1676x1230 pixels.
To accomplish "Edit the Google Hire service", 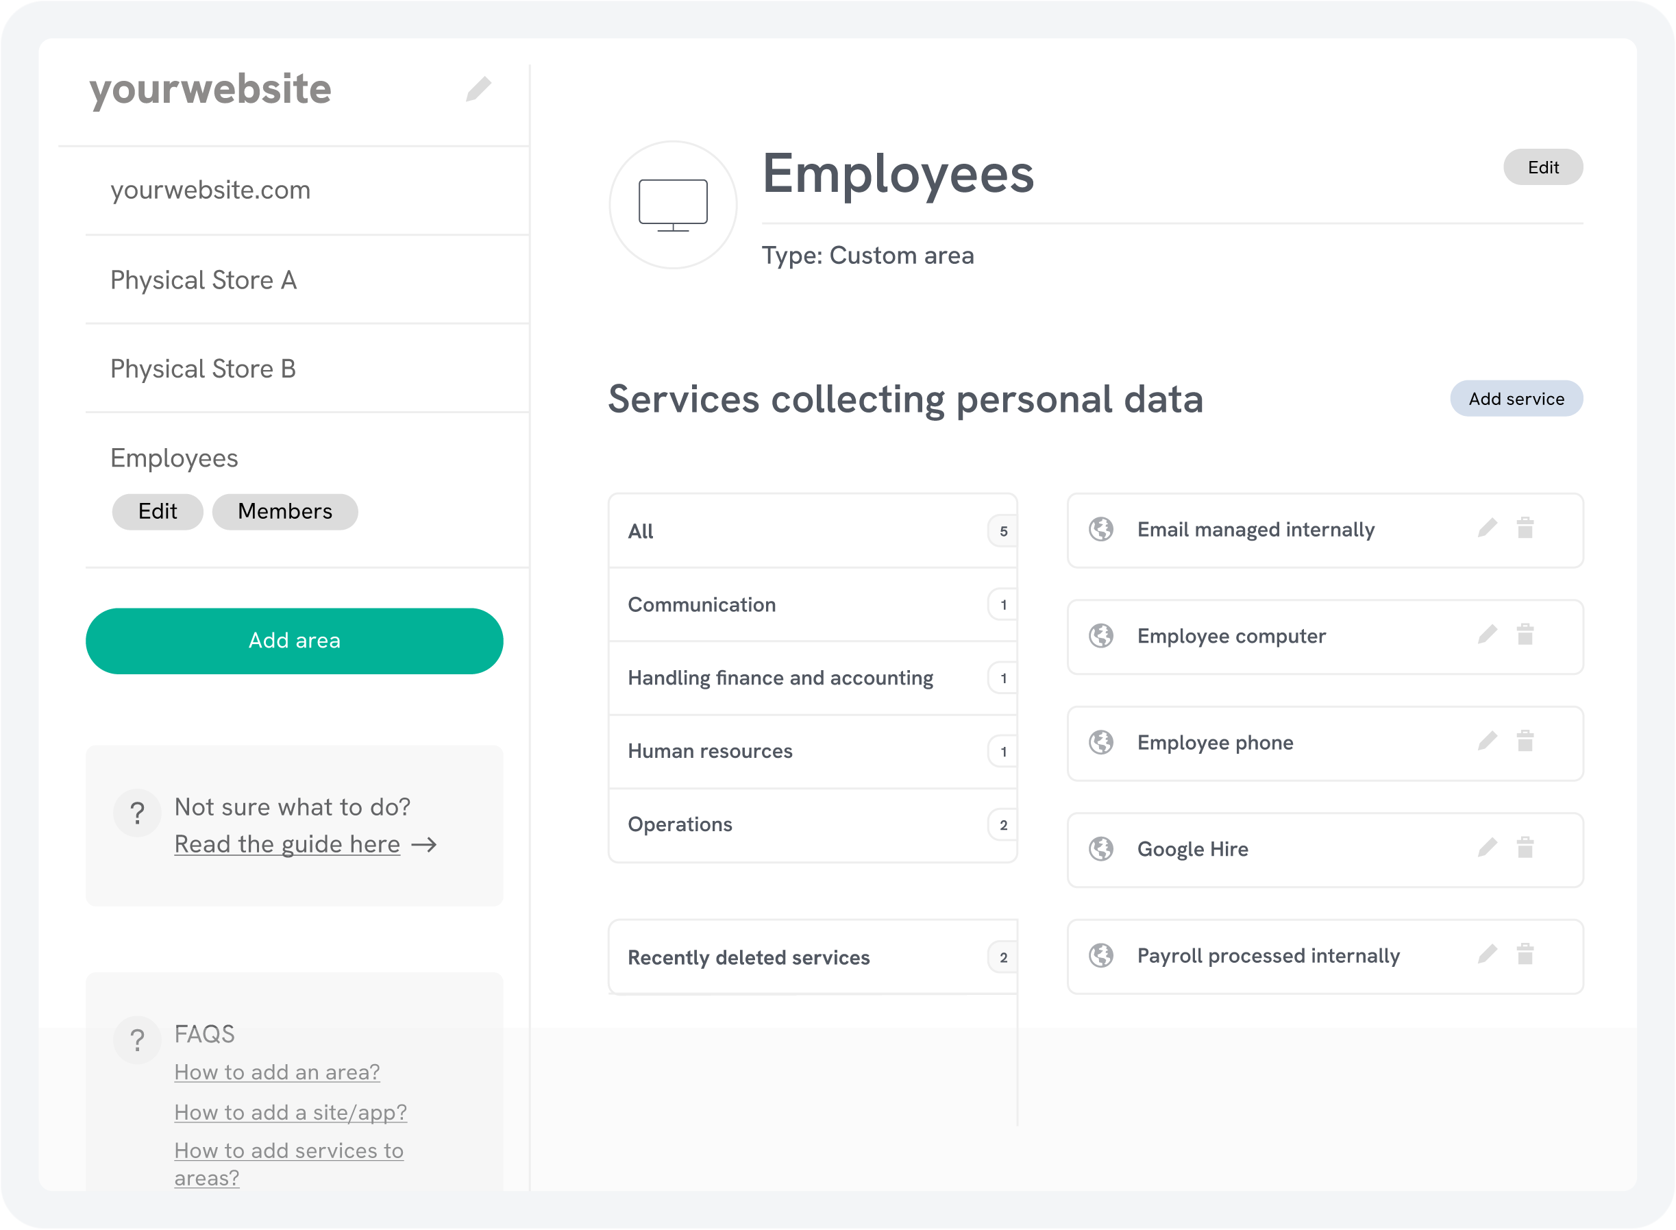I will click(1487, 848).
